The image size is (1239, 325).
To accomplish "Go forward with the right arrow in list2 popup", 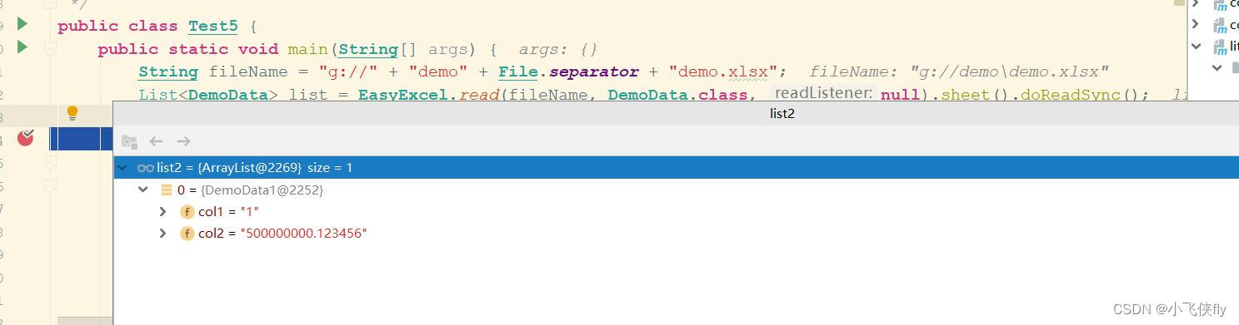I will pos(184,141).
